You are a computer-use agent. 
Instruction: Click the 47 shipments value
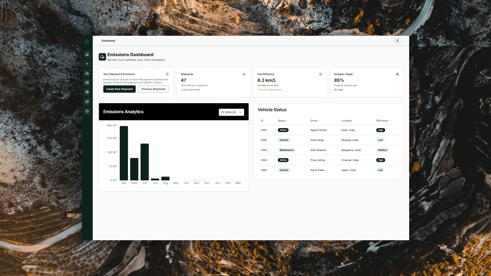[184, 80]
